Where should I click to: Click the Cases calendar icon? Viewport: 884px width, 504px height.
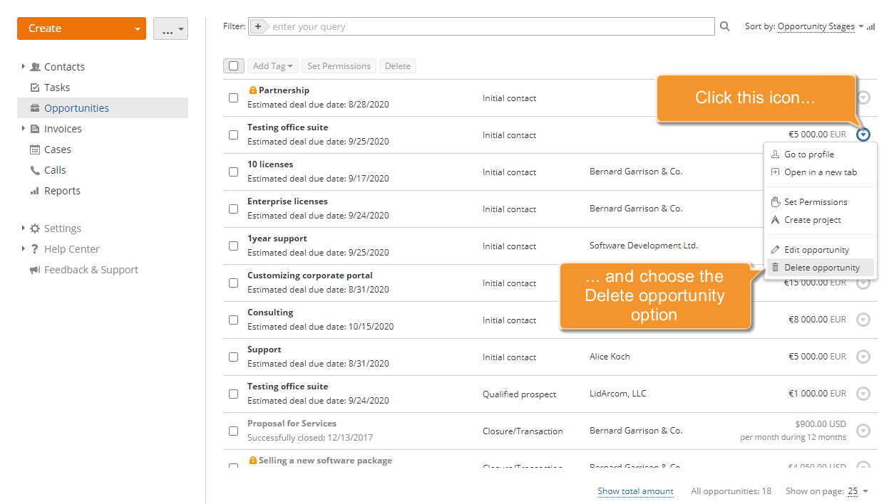click(x=35, y=149)
